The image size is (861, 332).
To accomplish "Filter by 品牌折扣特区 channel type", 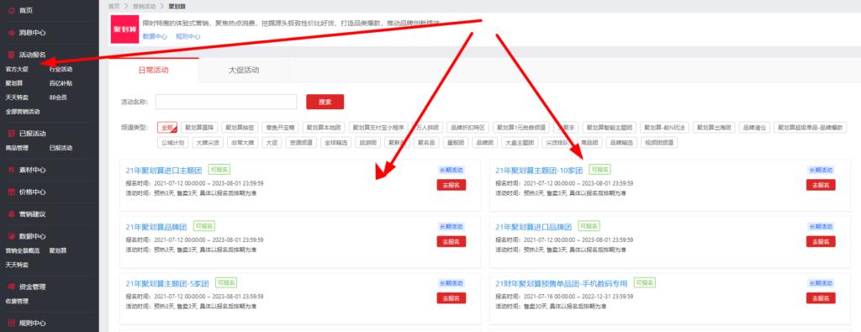I will [x=467, y=127].
